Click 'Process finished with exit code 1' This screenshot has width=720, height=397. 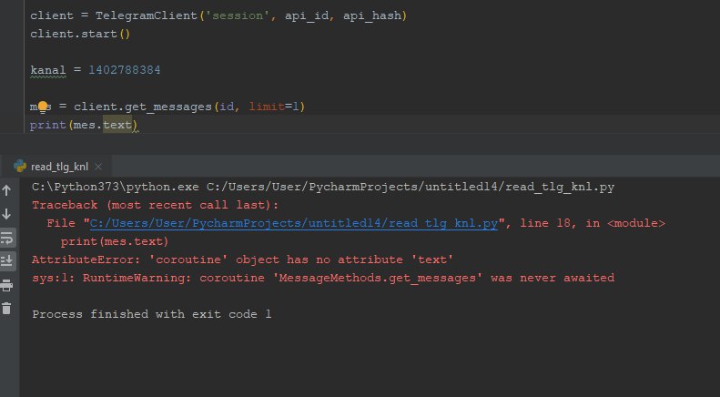[151, 314]
